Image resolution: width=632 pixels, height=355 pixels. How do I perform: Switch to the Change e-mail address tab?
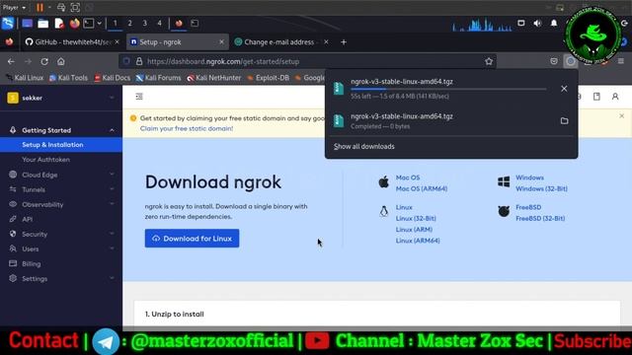pyautogui.click(x=281, y=41)
